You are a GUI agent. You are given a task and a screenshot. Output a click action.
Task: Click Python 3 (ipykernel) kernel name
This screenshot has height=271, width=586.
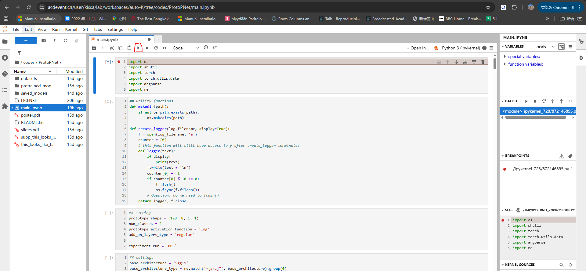tap(461, 48)
